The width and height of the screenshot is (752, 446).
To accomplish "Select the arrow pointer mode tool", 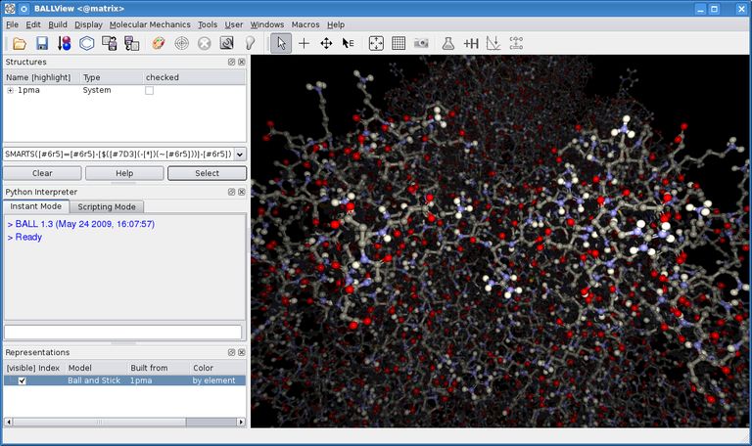I will [281, 44].
